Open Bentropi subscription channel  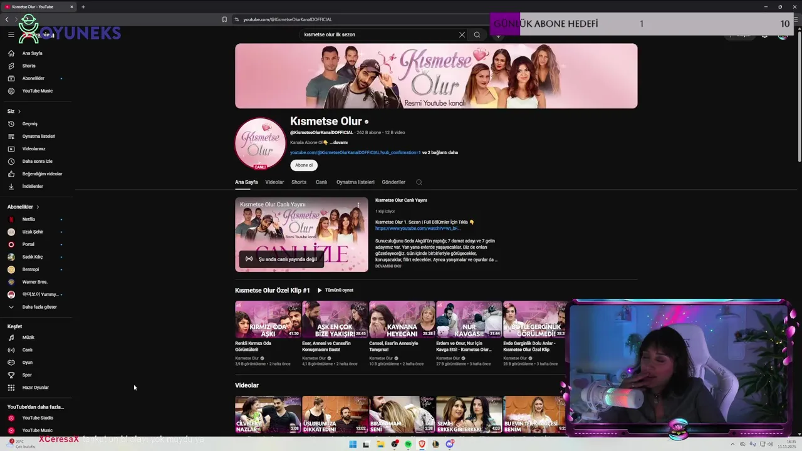[36, 269]
